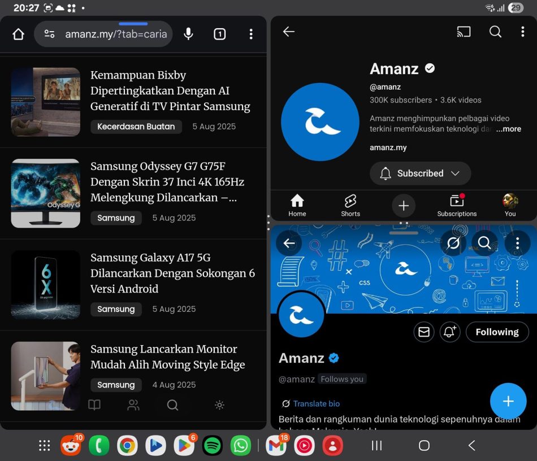The width and height of the screenshot is (537, 461).
Task: Unfollow Amanz via the Following button
Action: click(497, 332)
